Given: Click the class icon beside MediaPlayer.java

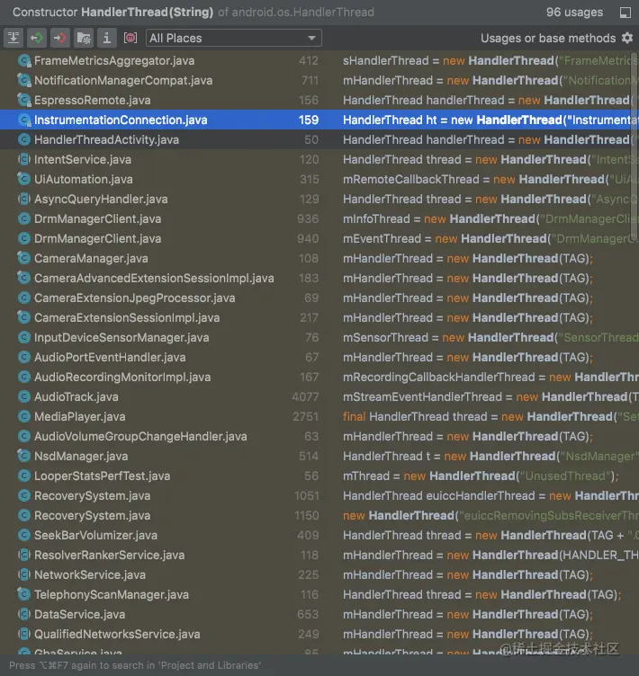Looking at the screenshot, I should click(x=24, y=416).
